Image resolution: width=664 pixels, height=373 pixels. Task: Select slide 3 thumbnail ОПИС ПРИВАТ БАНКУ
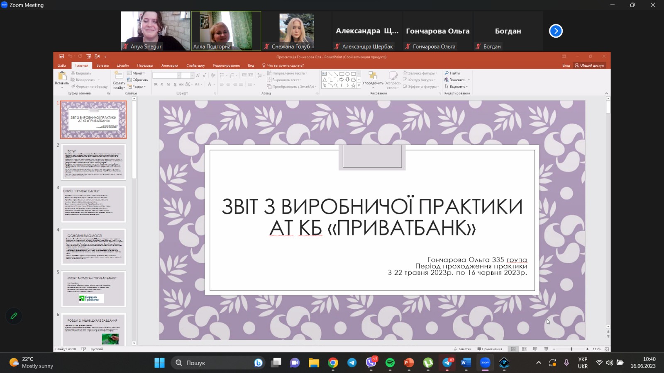point(93,204)
